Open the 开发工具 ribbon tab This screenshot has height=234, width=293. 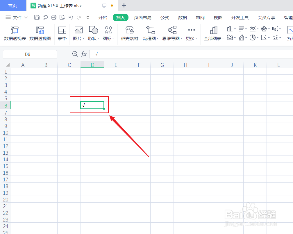240,17
